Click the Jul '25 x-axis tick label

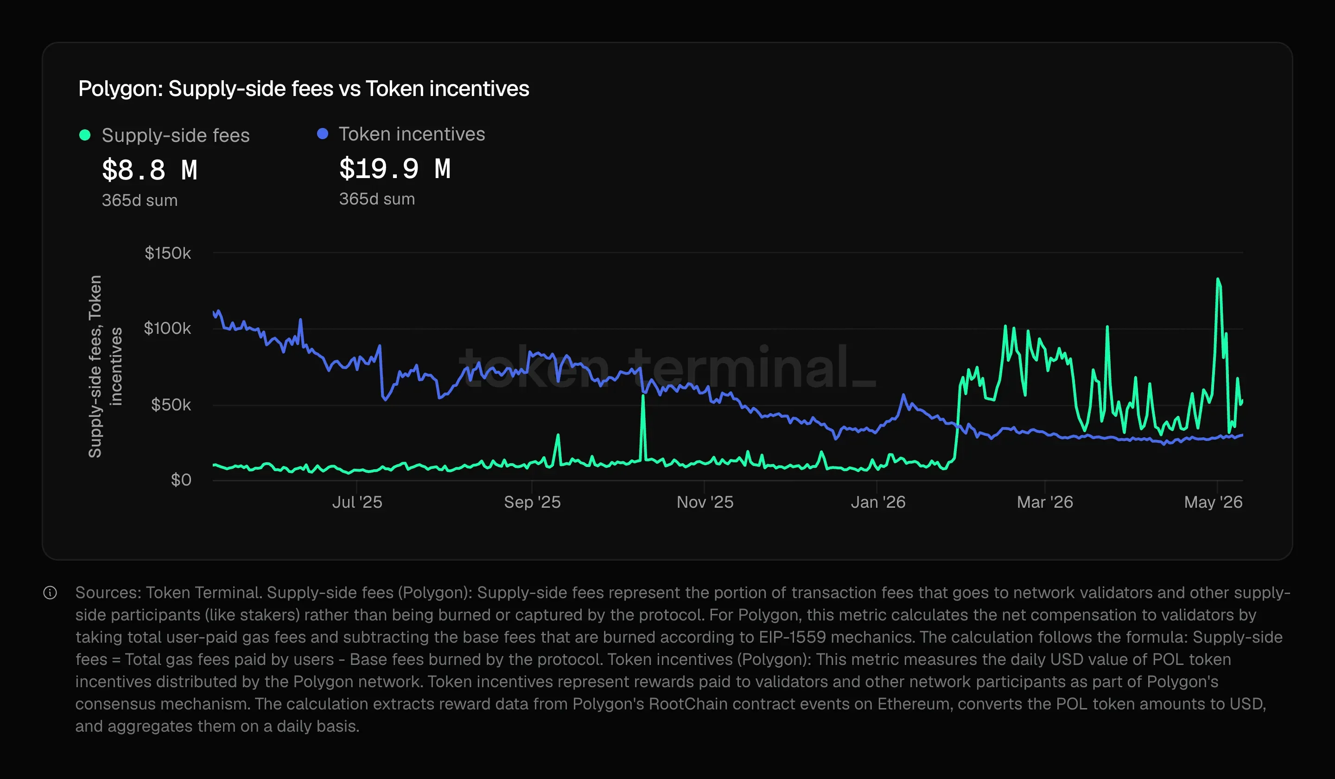tap(357, 502)
